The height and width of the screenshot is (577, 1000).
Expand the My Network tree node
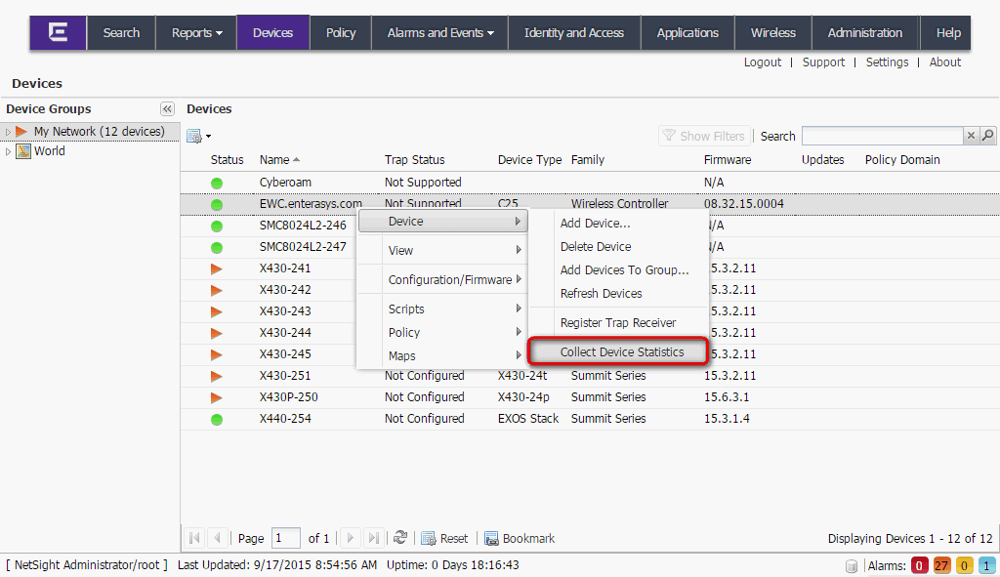pyautogui.click(x=8, y=132)
